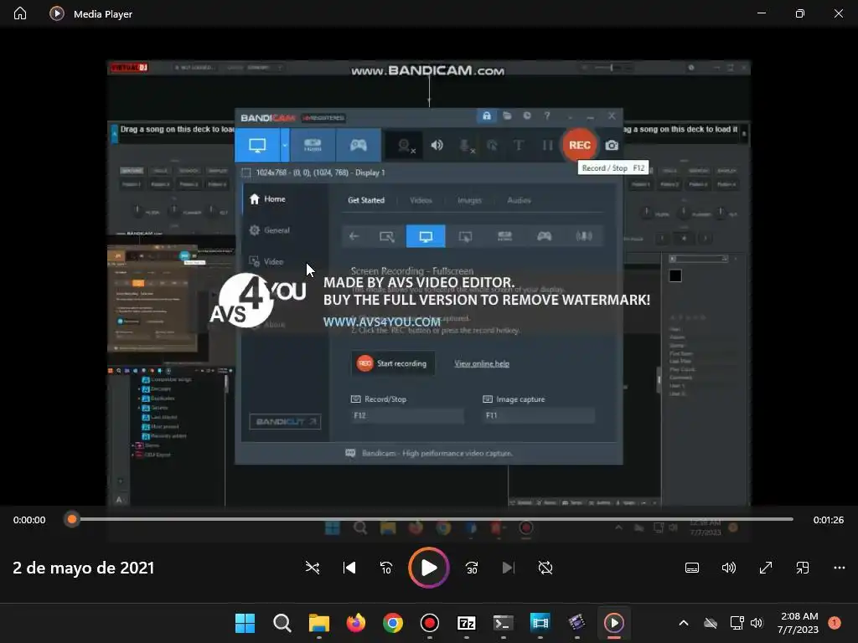Open the Windows Start menu
The width and height of the screenshot is (858, 643).
click(245, 623)
